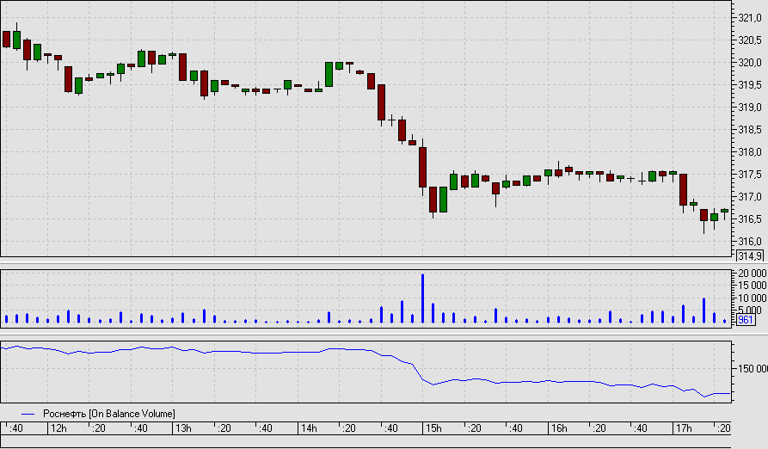
Task: Select the 150 000 OBV axis label
Action: tap(753, 369)
